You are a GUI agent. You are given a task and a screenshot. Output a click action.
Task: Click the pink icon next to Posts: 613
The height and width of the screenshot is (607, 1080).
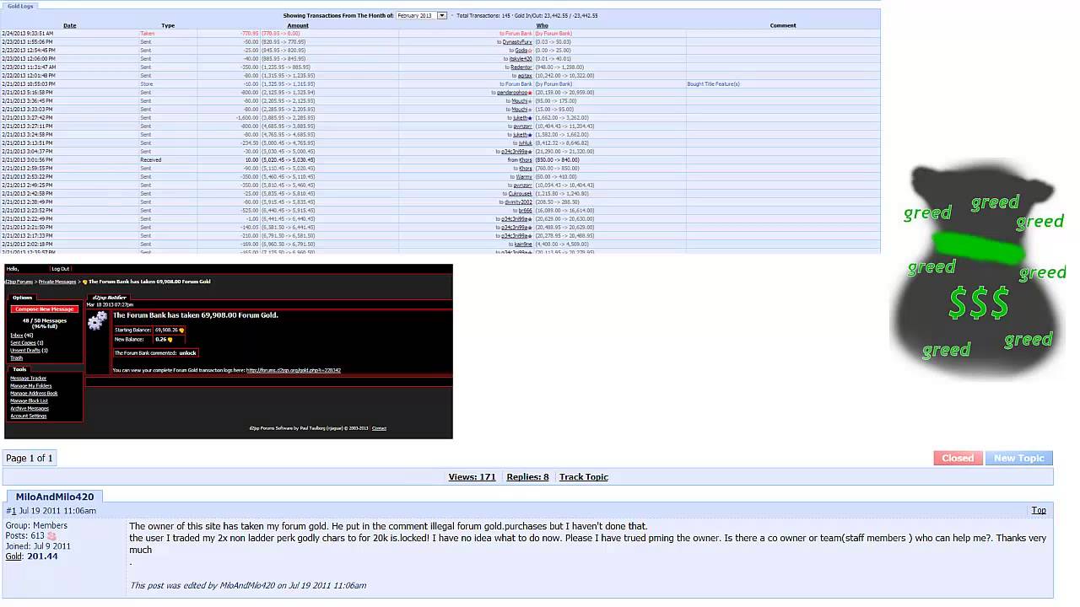coord(51,536)
